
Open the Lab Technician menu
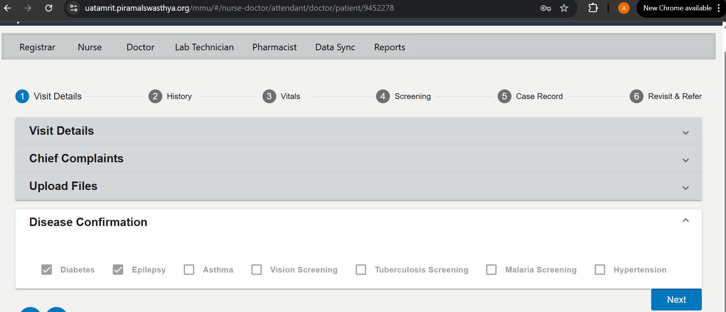[204, 47]
